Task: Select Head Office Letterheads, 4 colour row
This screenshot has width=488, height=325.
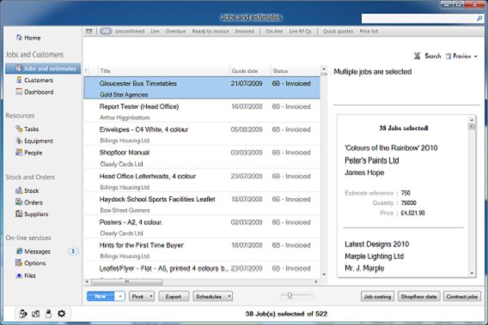Action: pos(202,181)
